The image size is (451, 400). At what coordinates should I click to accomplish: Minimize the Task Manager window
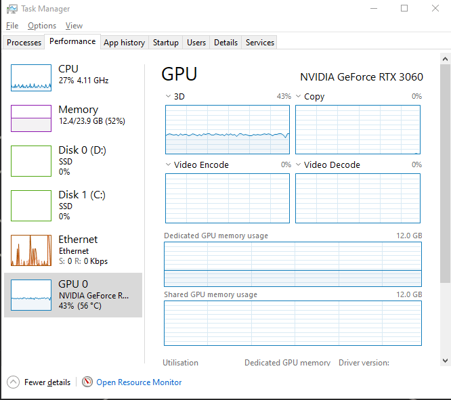374,8
